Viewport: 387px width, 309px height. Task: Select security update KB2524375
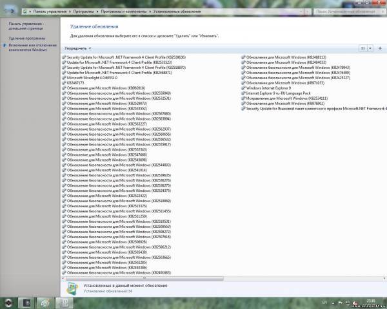click(x=117, y=191)
